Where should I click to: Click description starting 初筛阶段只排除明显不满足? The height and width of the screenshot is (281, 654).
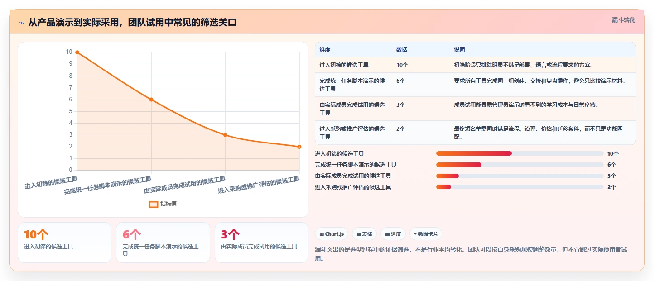pos(523,65)
